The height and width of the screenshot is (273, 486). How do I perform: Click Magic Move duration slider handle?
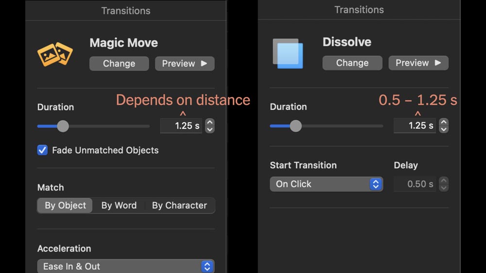click(63, 127)
